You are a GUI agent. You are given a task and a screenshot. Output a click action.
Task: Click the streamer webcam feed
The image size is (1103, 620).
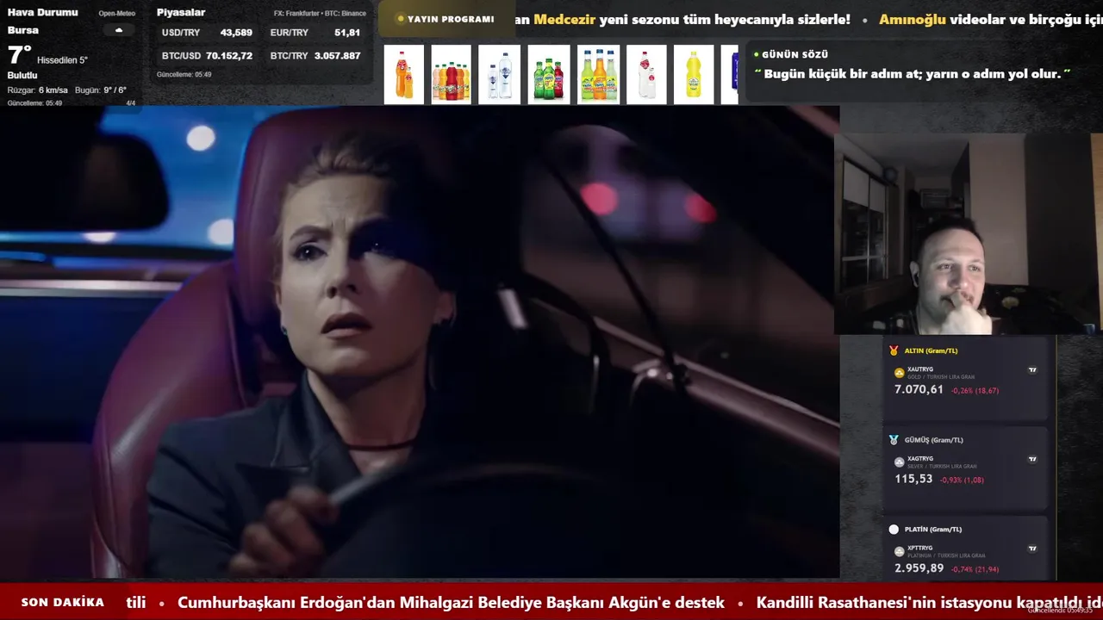[968, 233]
